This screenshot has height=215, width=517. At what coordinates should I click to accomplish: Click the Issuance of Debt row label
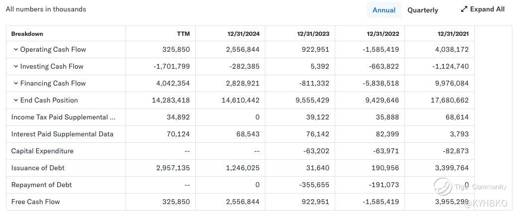[x=38, y=168]
